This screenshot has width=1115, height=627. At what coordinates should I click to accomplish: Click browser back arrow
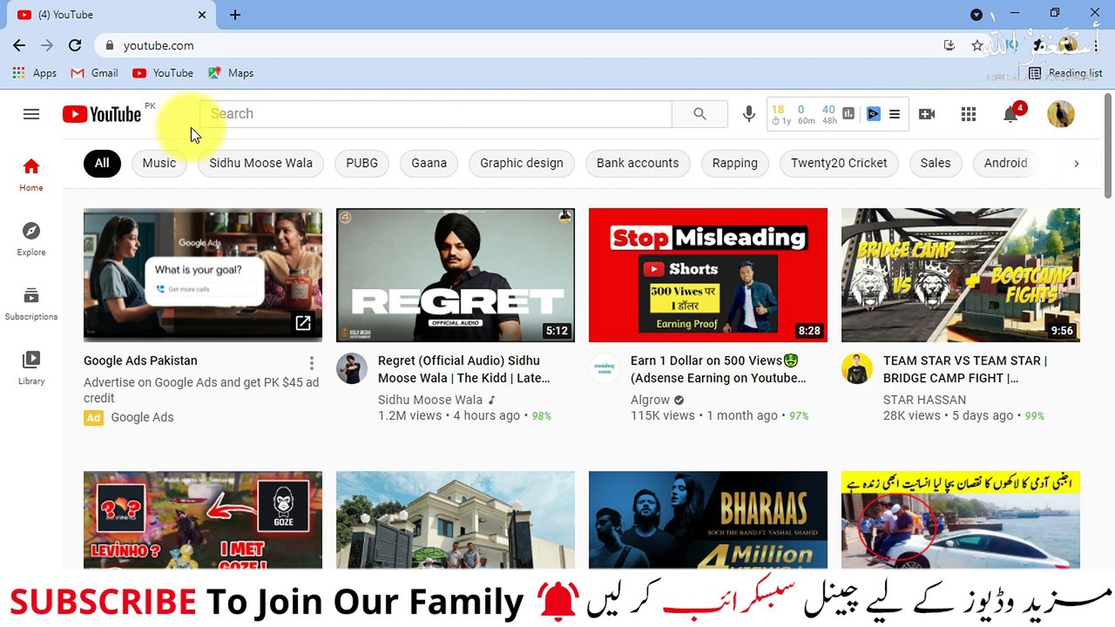coord(19,45)
